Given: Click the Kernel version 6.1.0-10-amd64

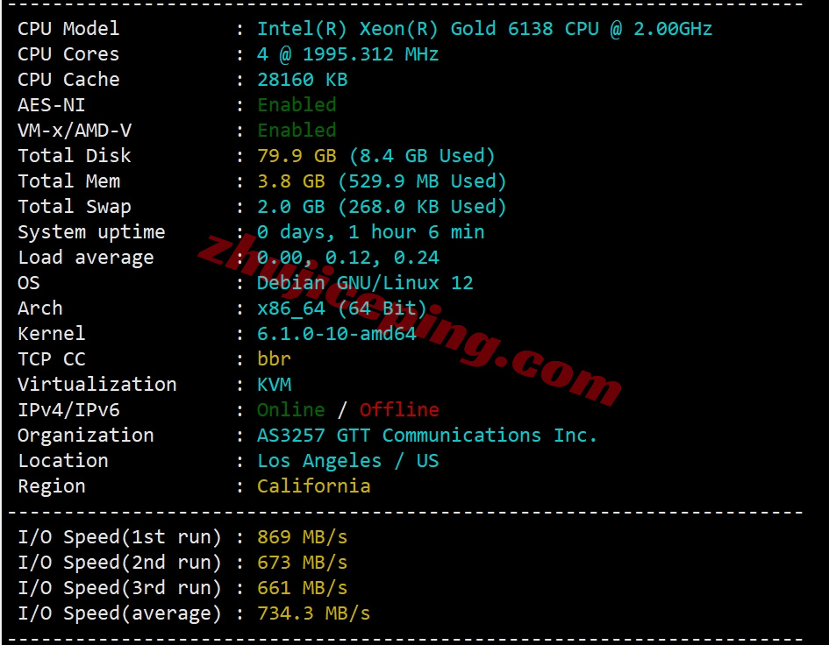Looking at the screenshot, I should (x=336, y=333).
